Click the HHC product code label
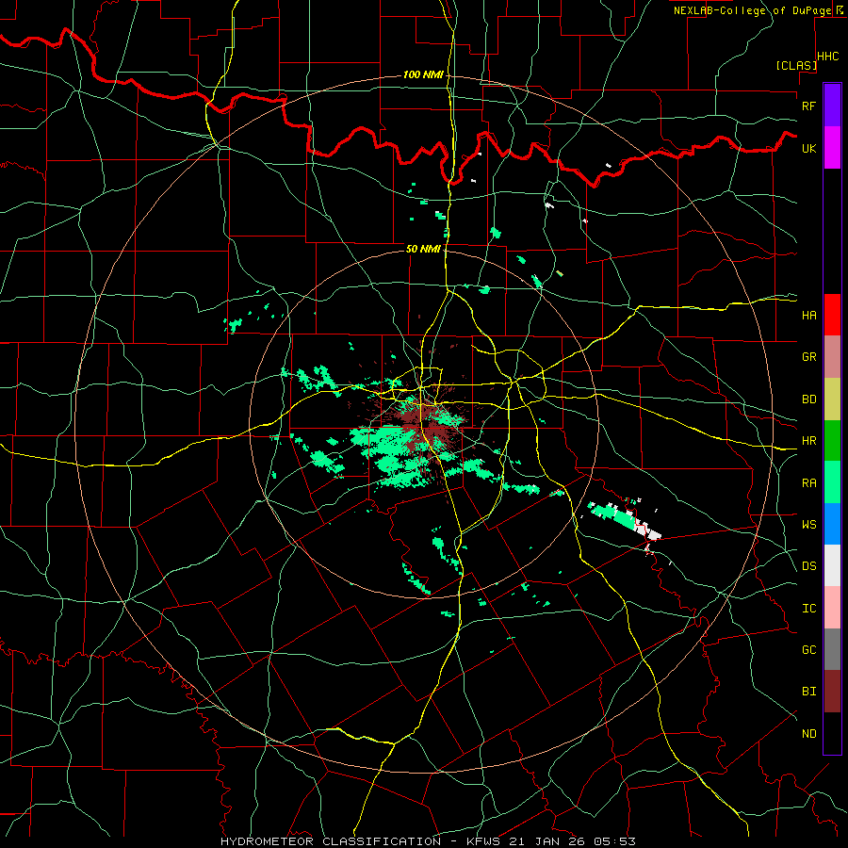848x848 pixels. point(827,57)
